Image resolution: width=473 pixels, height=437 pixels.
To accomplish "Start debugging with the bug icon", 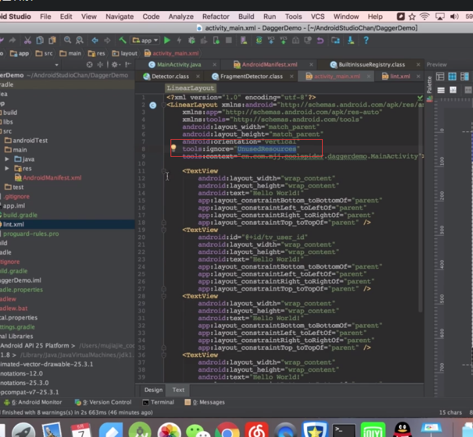I will point(191,40).
